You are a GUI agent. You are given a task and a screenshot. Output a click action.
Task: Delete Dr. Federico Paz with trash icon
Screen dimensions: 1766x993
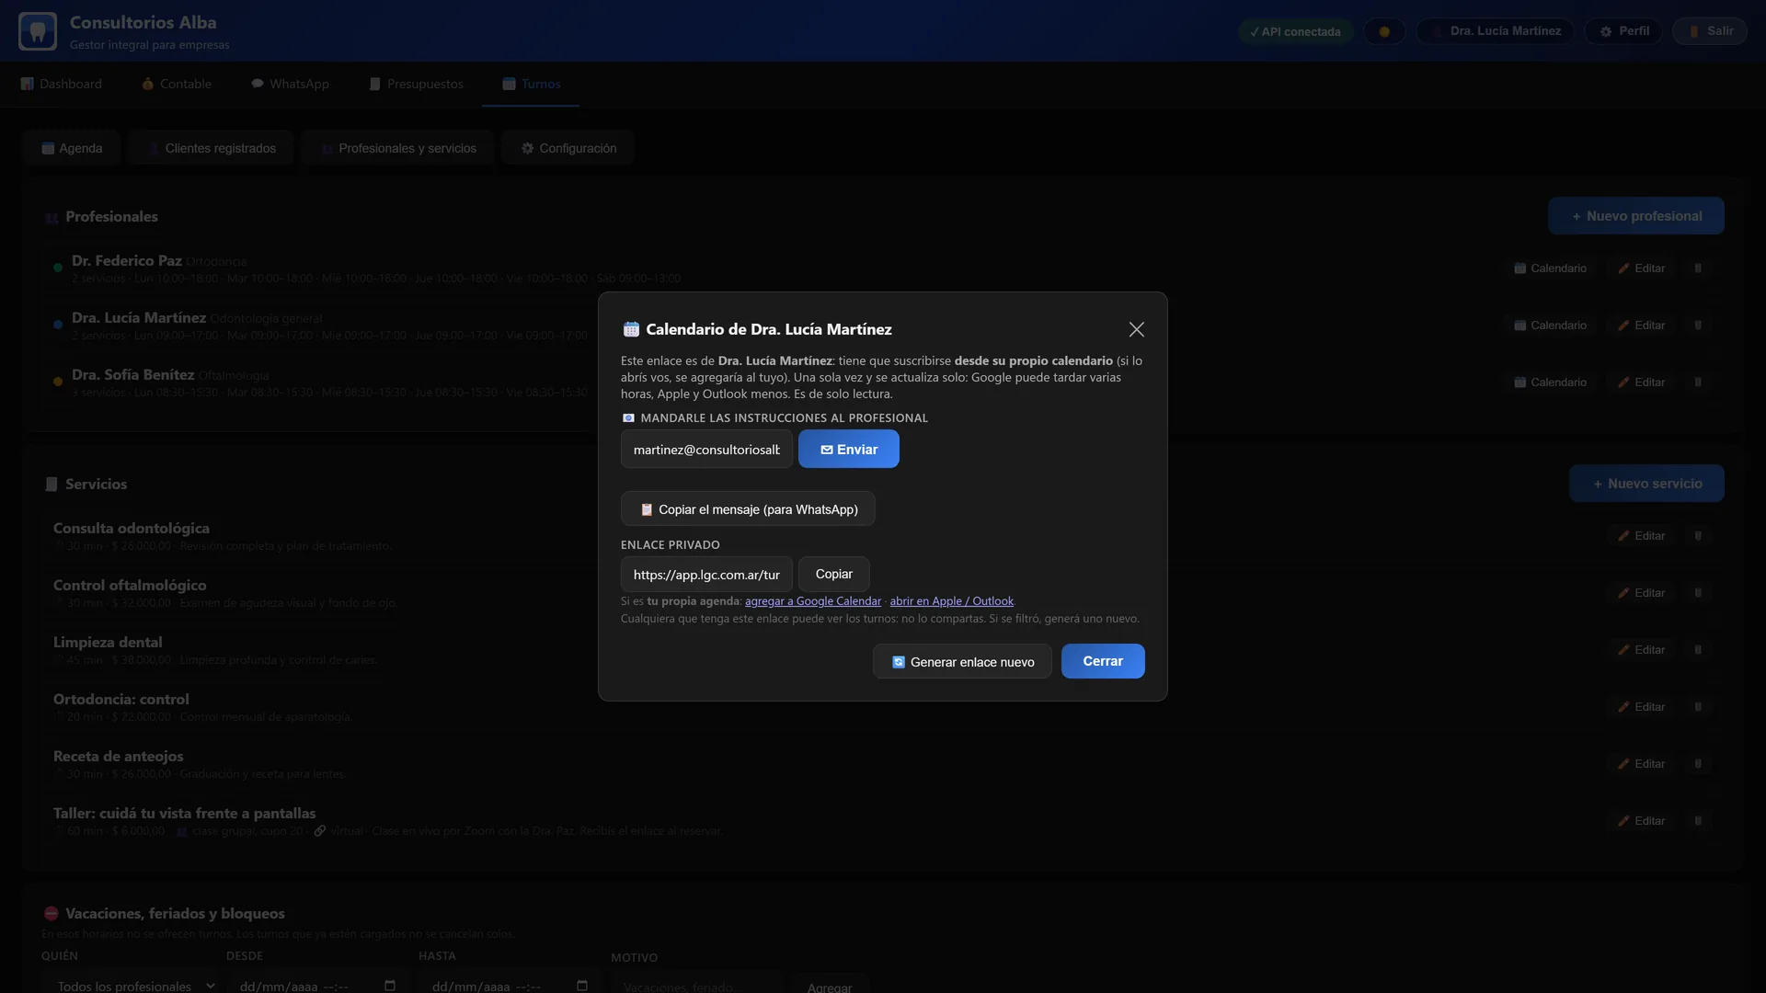(1698, 268)
